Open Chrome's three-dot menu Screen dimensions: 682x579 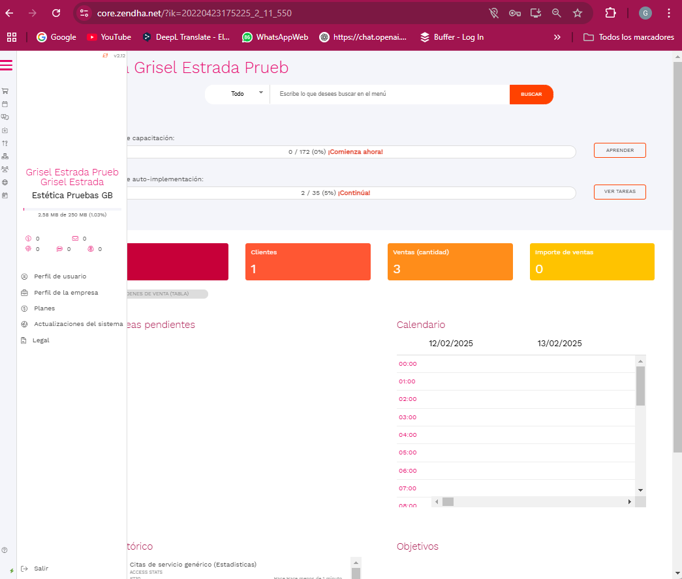tap(669, 13)
